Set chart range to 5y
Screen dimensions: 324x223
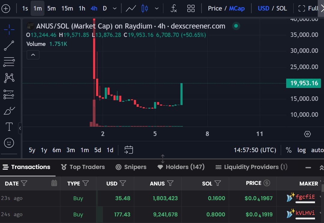click(32, 150)
